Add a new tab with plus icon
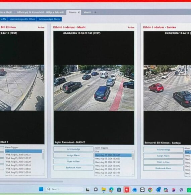 [95, 12]
